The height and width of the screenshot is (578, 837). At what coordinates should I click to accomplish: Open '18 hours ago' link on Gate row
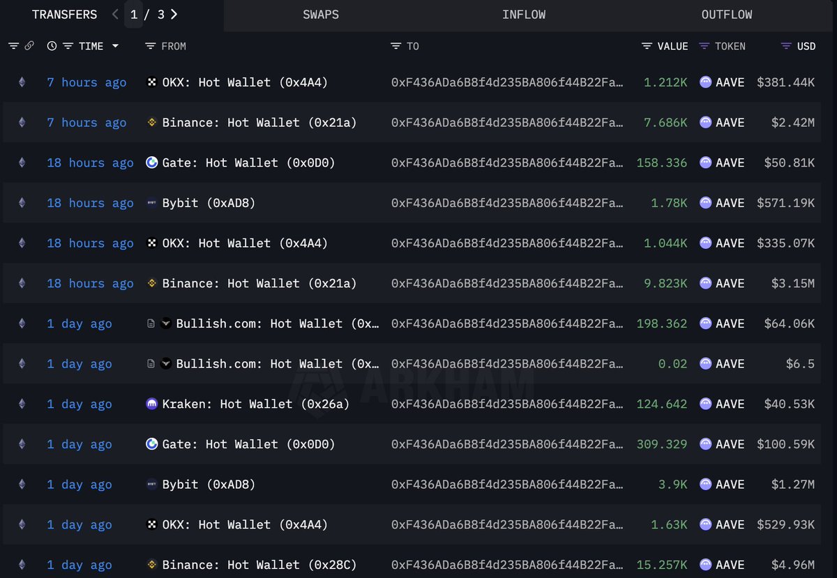click(x=90, y=162)
